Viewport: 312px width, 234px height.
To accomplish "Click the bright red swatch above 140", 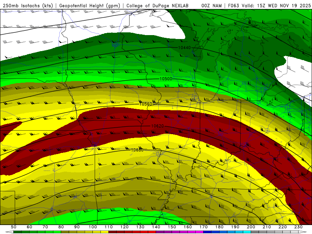I will (152, 232).
